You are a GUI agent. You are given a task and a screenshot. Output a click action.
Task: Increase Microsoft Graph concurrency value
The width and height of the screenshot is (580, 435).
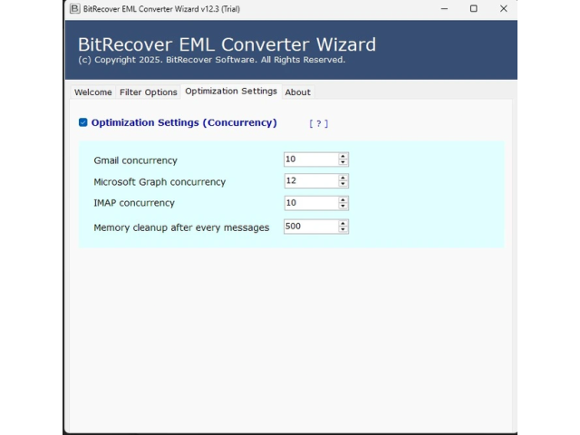coord(343,178)
